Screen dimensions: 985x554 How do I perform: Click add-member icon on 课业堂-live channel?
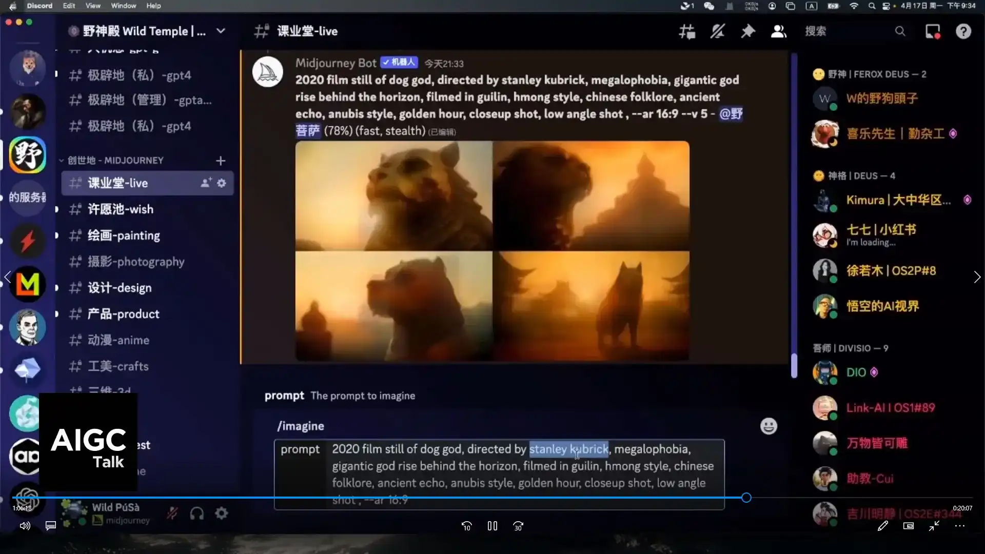click(x=205, y=183)
